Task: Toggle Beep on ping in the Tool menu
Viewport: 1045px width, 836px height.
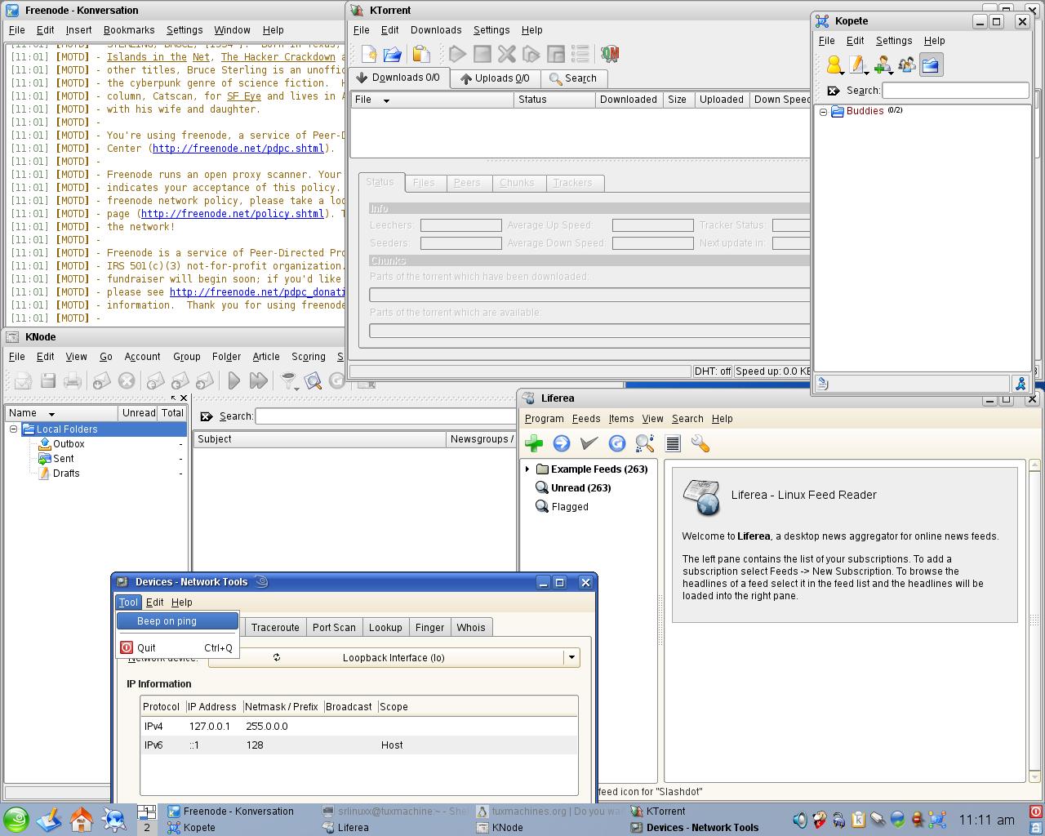Action: pyautogui.click(x=177, y=621)
